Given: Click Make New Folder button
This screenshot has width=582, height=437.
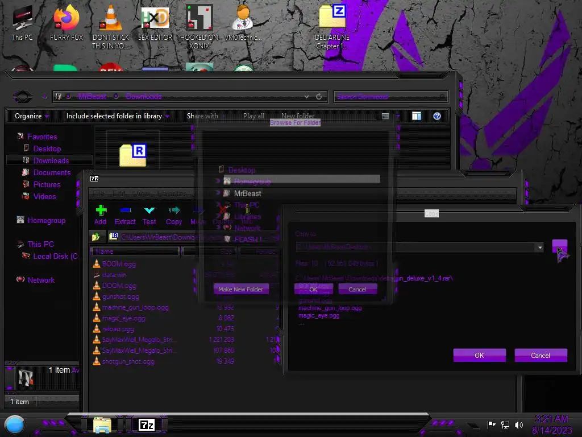Looking at the screenshot, I should point(240,289).
